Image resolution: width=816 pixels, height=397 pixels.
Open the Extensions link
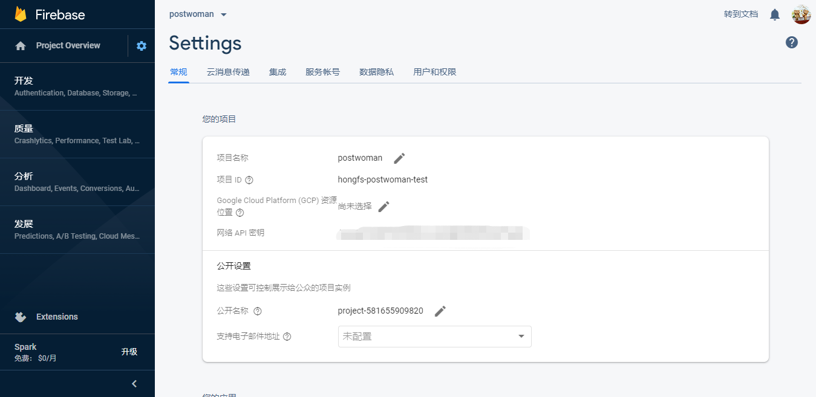[57, 317]
